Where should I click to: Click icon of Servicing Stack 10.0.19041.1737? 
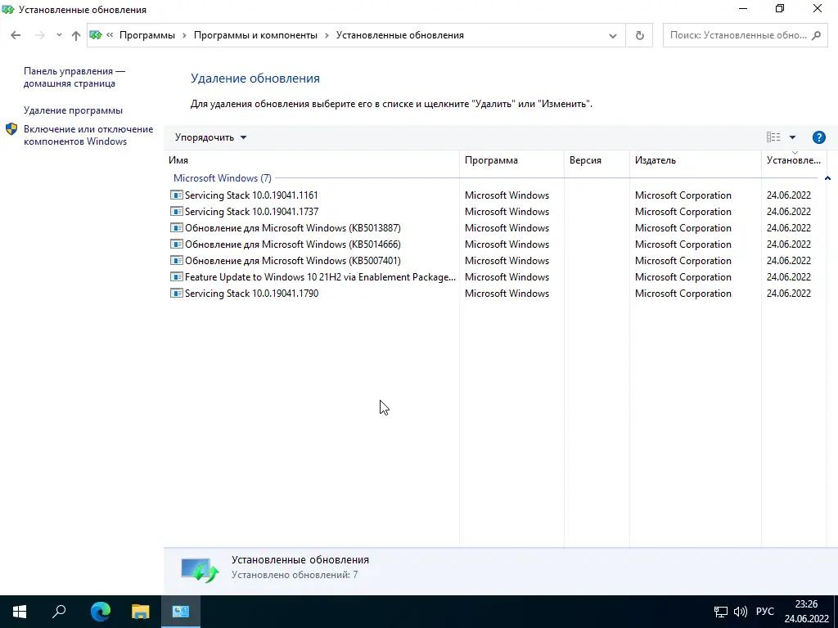[177, 212]
